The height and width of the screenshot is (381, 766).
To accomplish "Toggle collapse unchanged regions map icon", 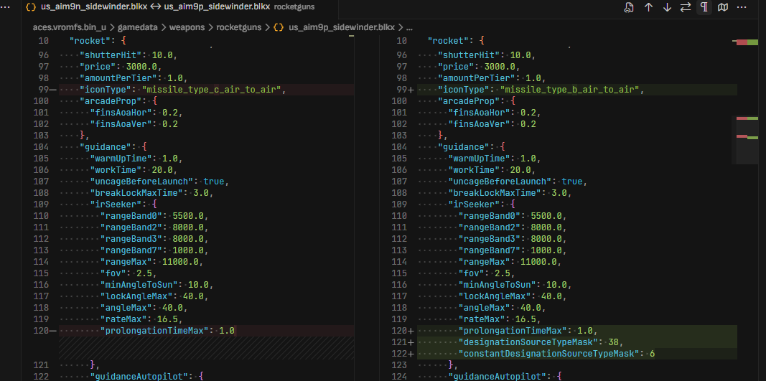I will point(722,7).
